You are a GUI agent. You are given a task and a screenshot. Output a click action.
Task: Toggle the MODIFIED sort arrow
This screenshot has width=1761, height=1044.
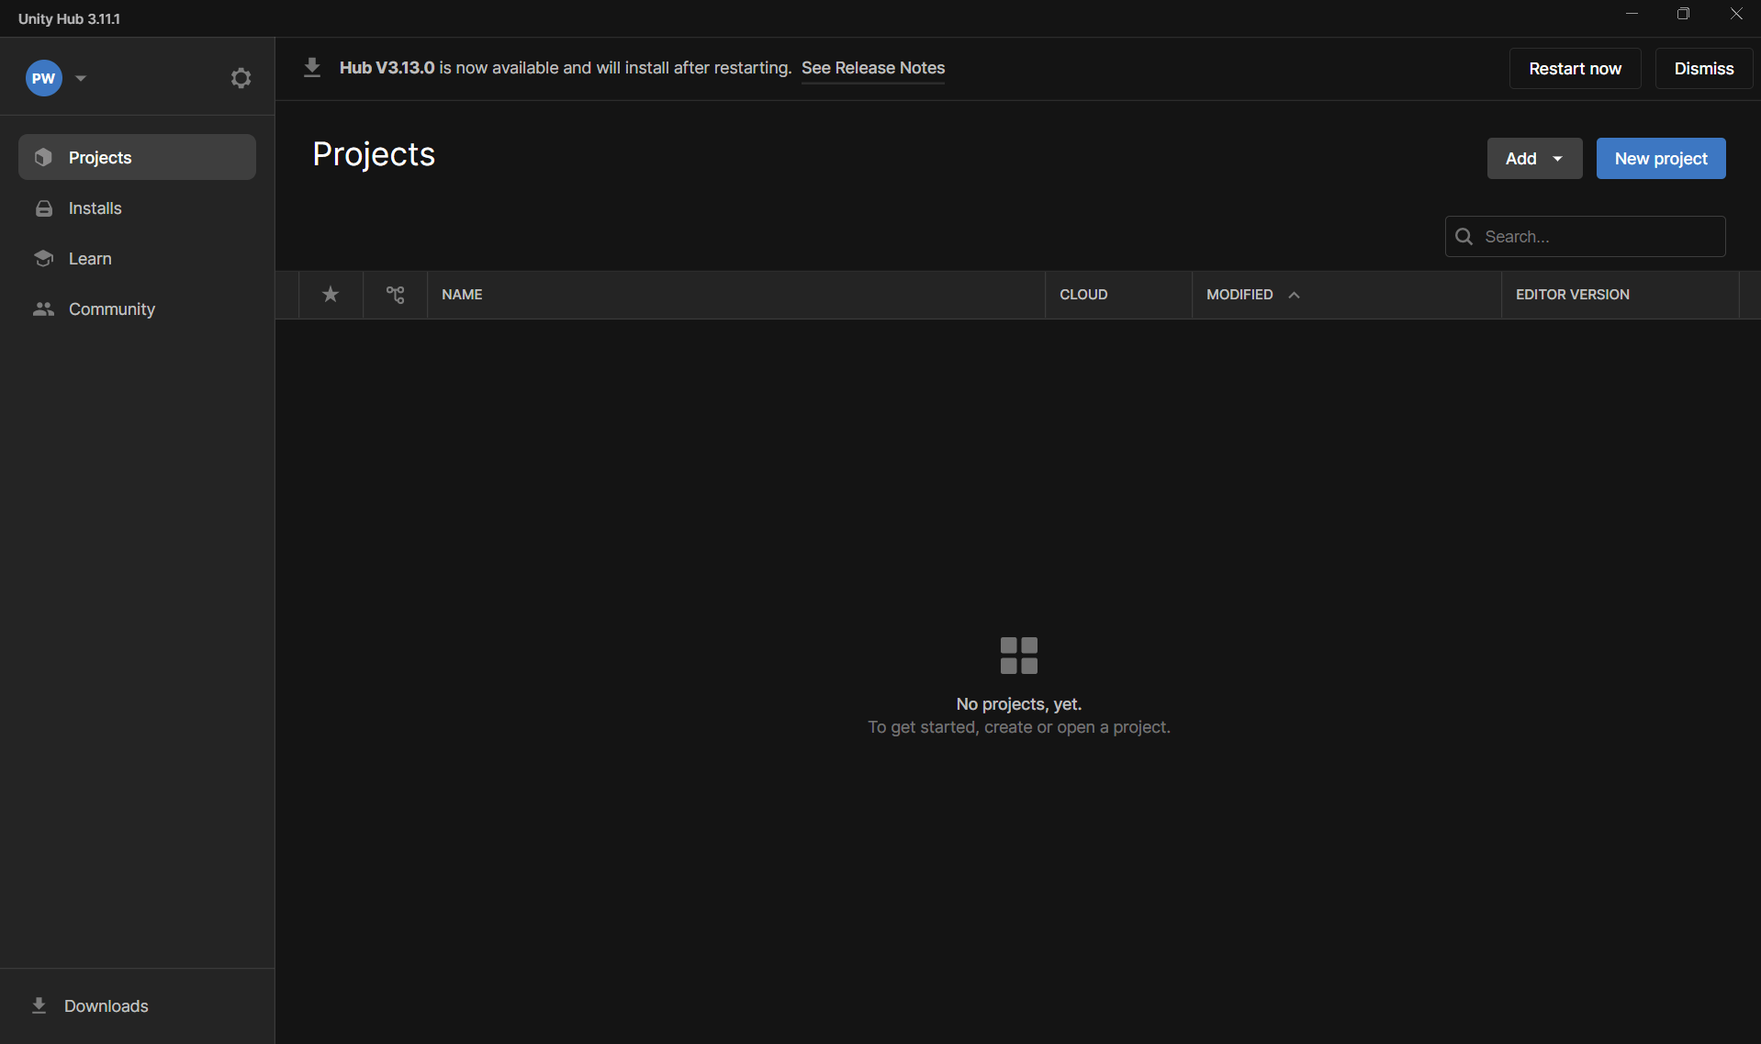point(1294,295)
